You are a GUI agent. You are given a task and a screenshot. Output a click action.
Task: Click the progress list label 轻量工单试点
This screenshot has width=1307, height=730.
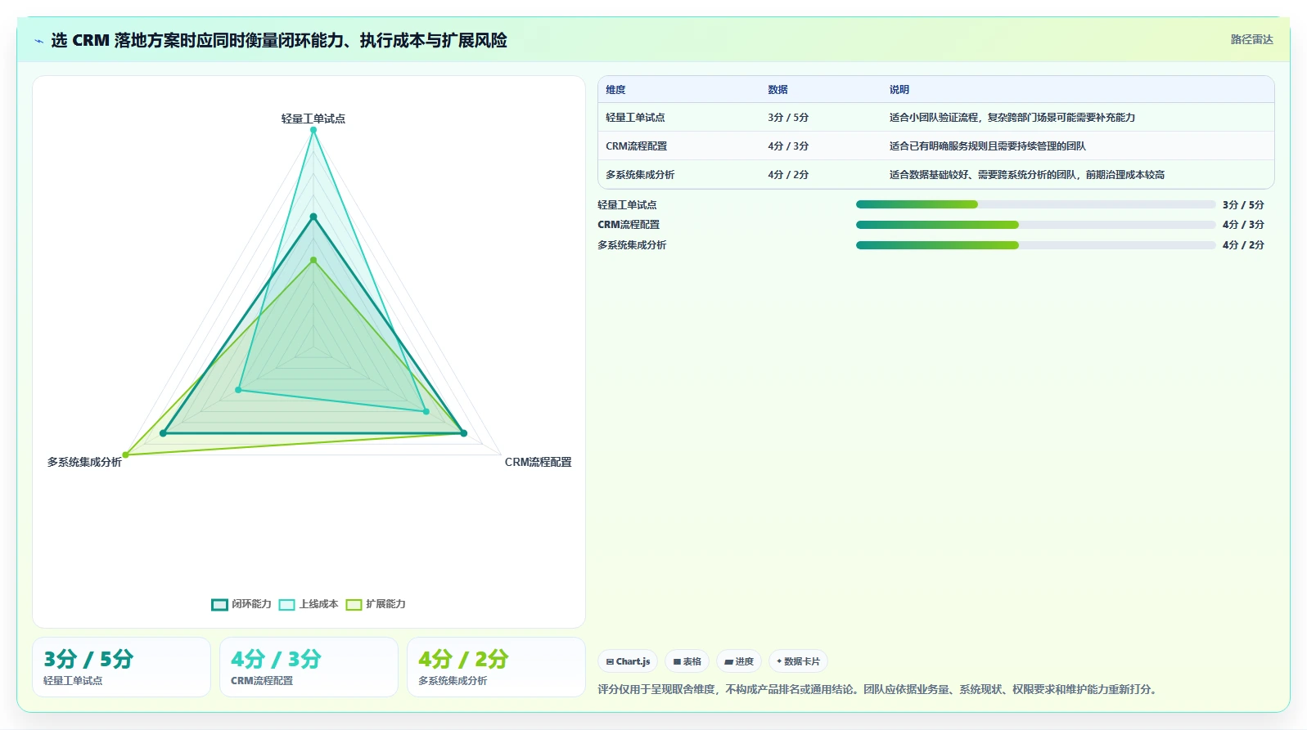coord(627,205)
